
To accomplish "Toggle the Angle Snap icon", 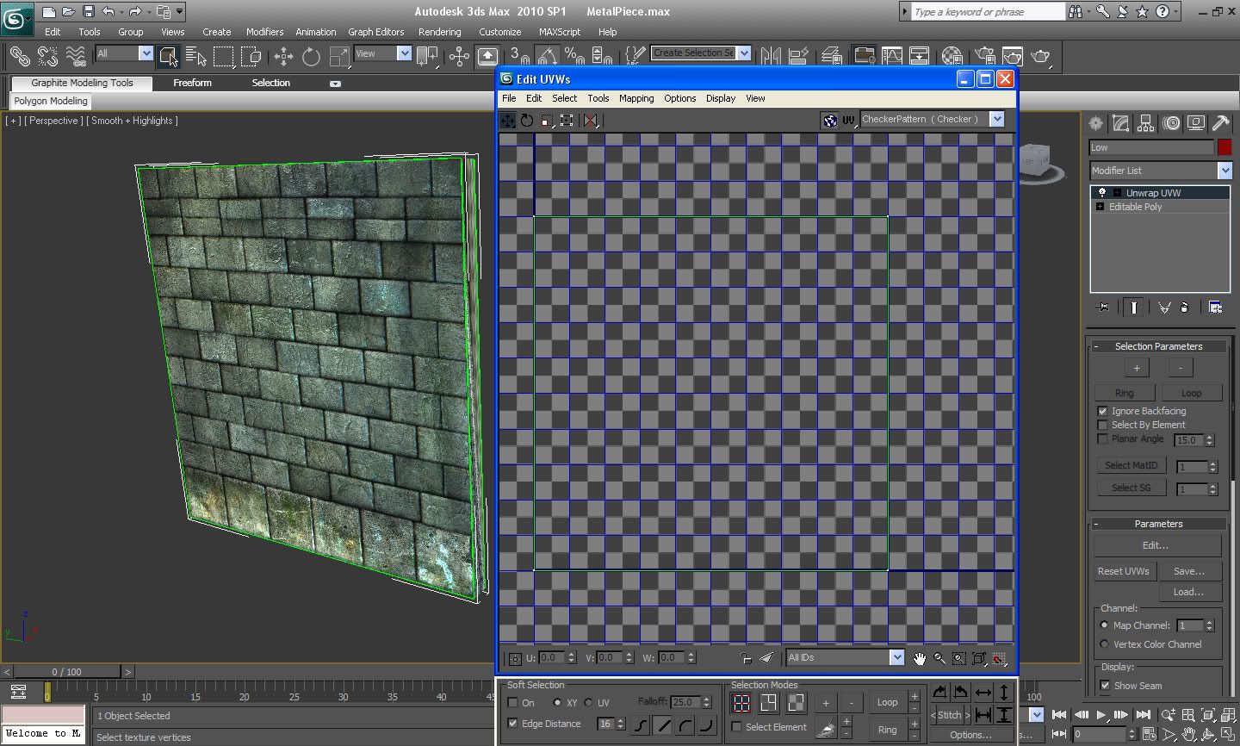I will tap(547, 56).
